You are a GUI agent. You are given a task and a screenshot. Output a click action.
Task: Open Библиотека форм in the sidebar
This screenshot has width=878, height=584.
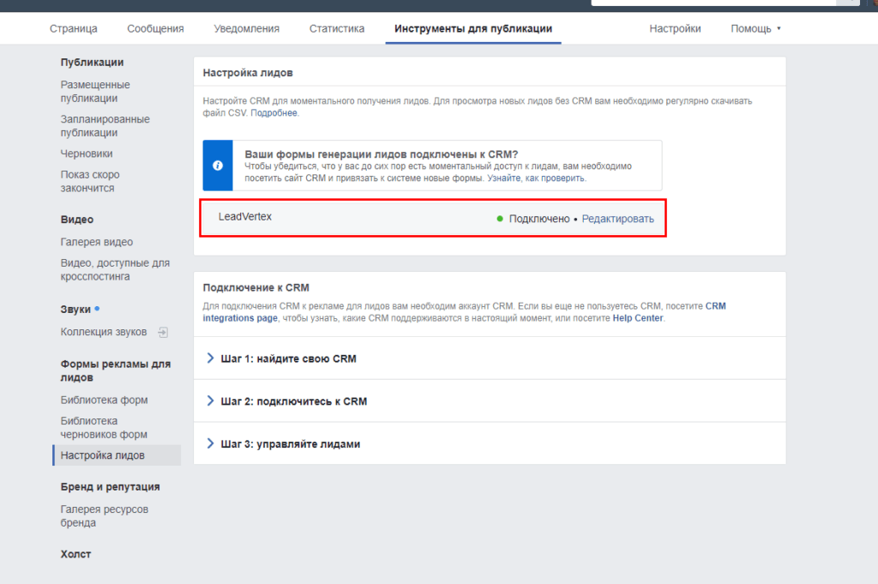point(104,400)
